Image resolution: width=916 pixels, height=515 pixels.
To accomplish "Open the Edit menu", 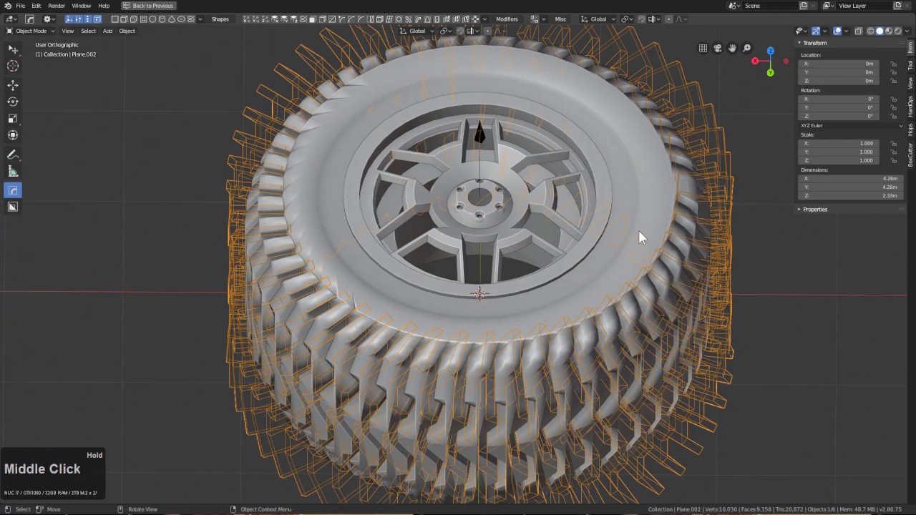I will (36, 6).
